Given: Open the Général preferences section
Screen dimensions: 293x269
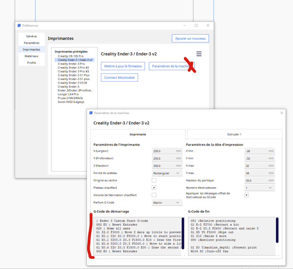Looking at the screenshot, I should [x=31, y=36].
